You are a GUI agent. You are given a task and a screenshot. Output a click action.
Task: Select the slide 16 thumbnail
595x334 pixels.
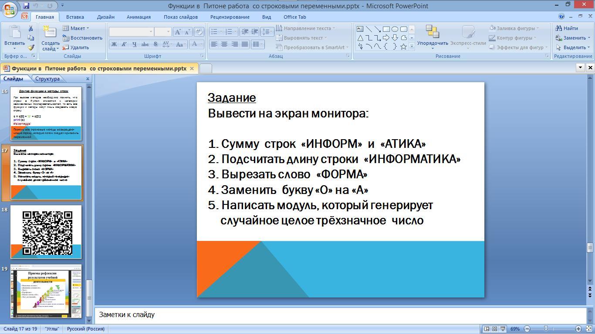pos(46,114)
